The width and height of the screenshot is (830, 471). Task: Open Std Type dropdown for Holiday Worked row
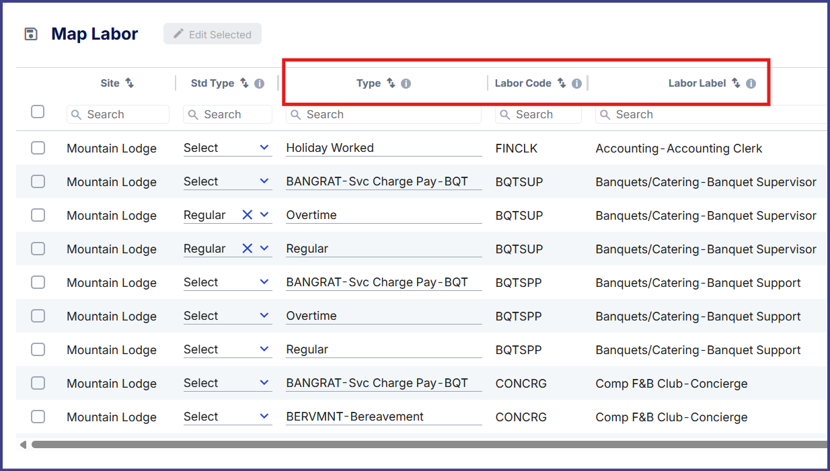point(264,148)
